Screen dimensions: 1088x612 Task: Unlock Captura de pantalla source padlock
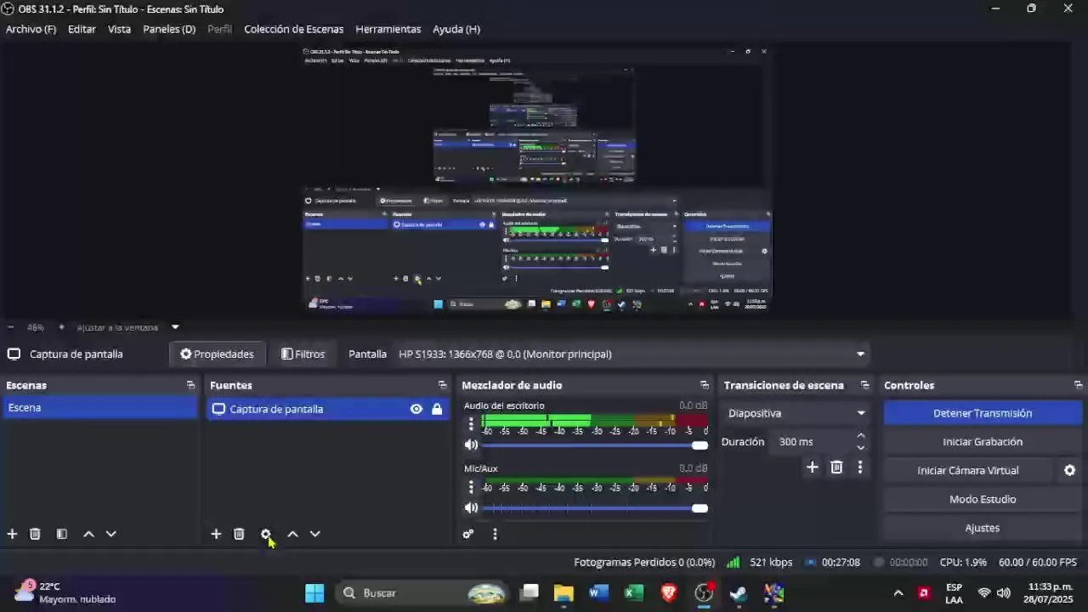pyautogui.click(x=437, y=409)
